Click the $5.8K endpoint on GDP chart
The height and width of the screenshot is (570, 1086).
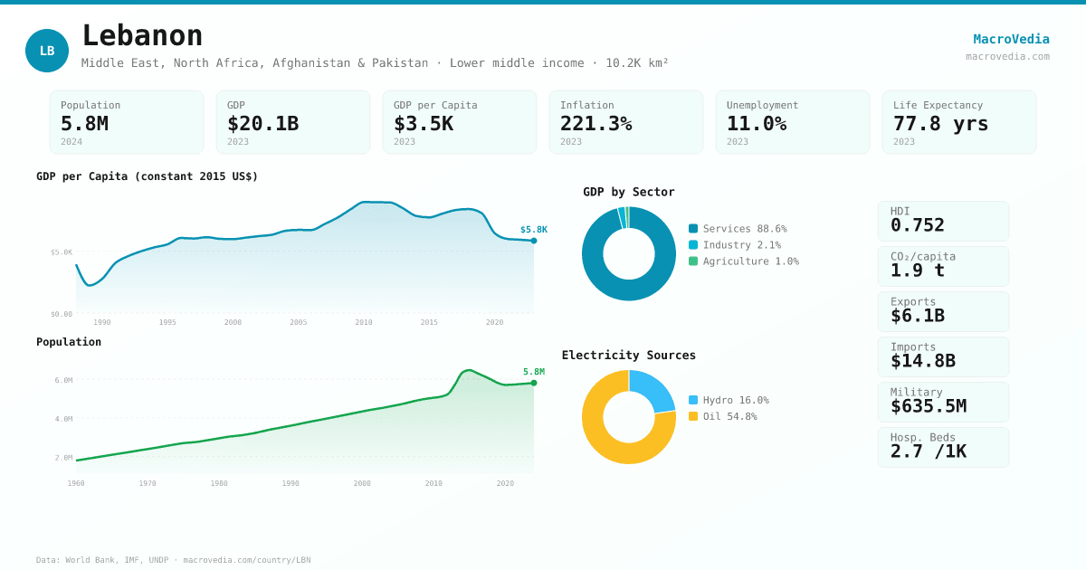pos(534,241)
